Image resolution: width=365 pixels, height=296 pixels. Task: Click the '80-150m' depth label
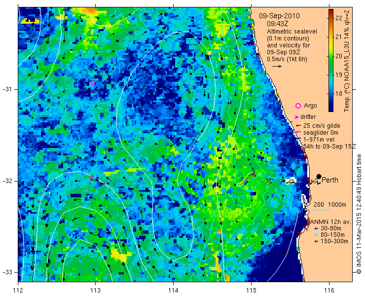(332, 235)
